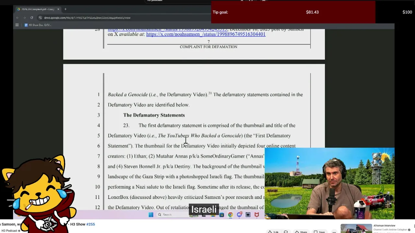The width and height of the screenshot is (415, 233).
Task: Like the video with thumbs-up 3.6k
Action: pyautogui.click(x=273, y=232)
